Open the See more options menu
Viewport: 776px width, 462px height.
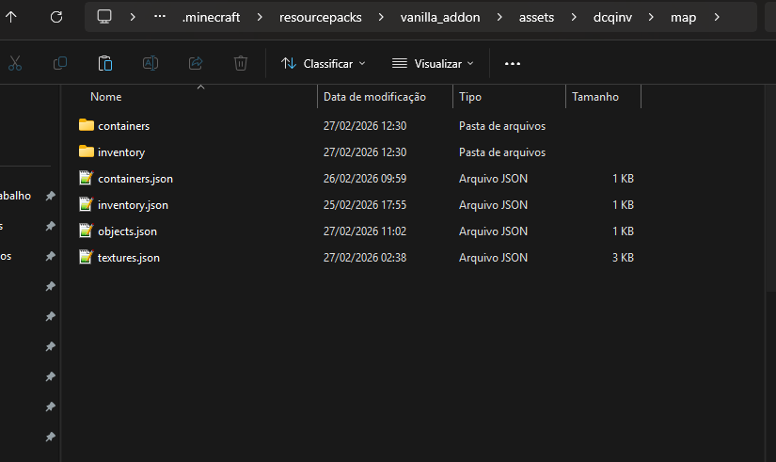pos(513,63)
